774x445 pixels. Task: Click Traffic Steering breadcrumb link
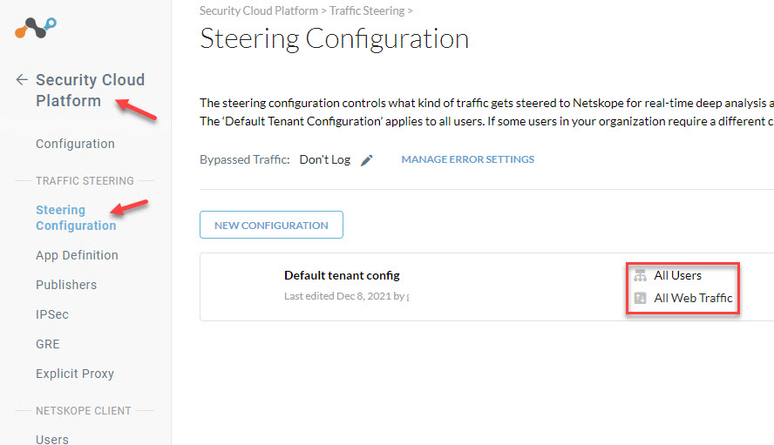[367, 10]
